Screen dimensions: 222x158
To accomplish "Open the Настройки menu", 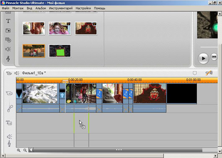I will pos(83,8).
